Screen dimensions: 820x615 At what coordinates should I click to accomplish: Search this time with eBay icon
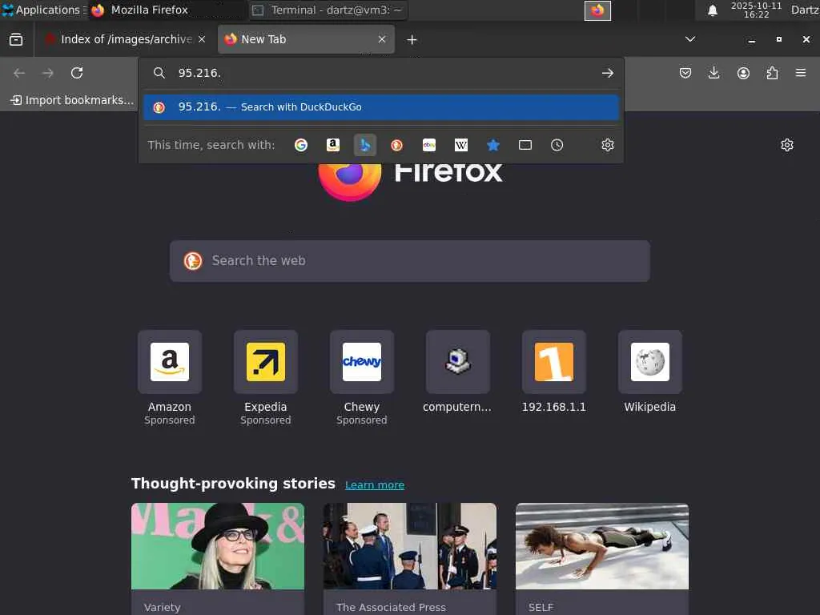tap(429, 145)
